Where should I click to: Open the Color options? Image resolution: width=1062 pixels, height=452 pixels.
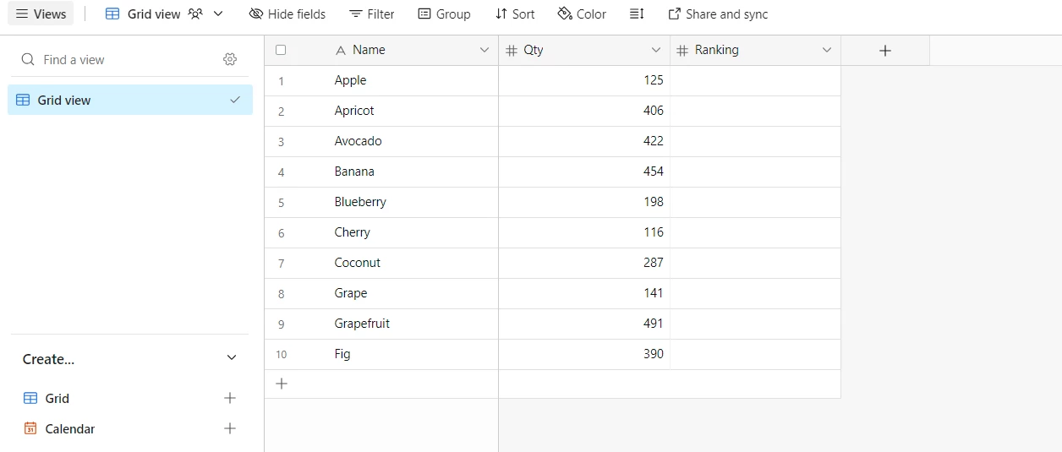[x=582, y=14]
